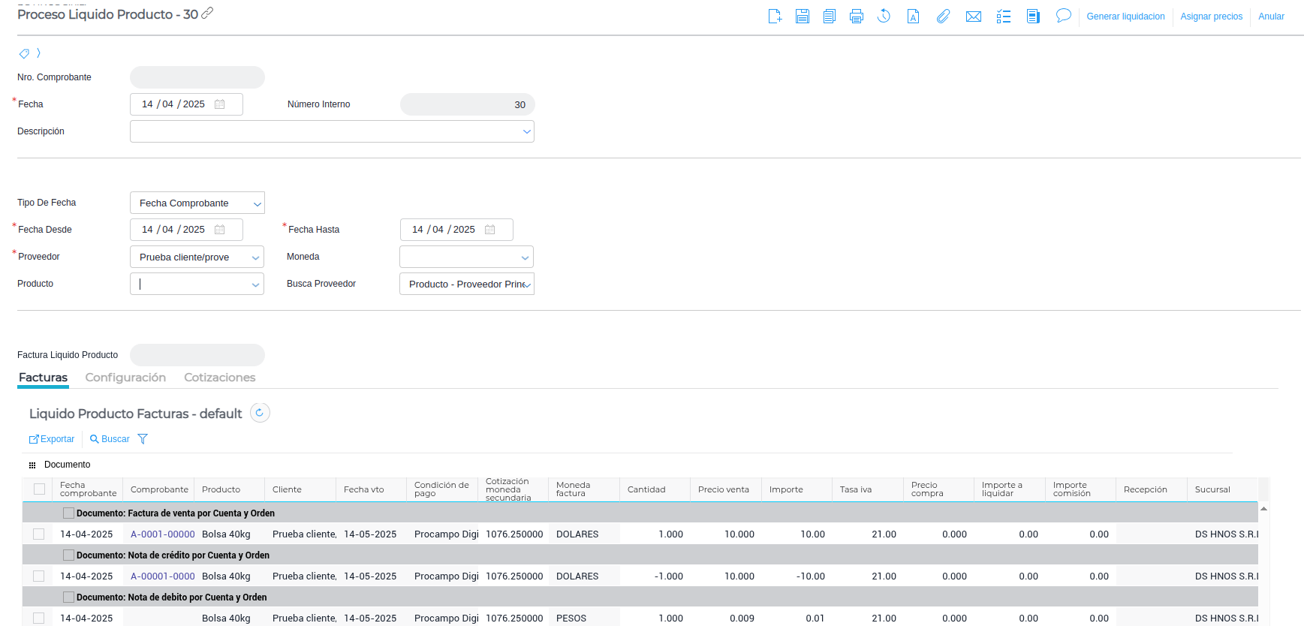Open history with the clock arrow icon

pos(884,17)
